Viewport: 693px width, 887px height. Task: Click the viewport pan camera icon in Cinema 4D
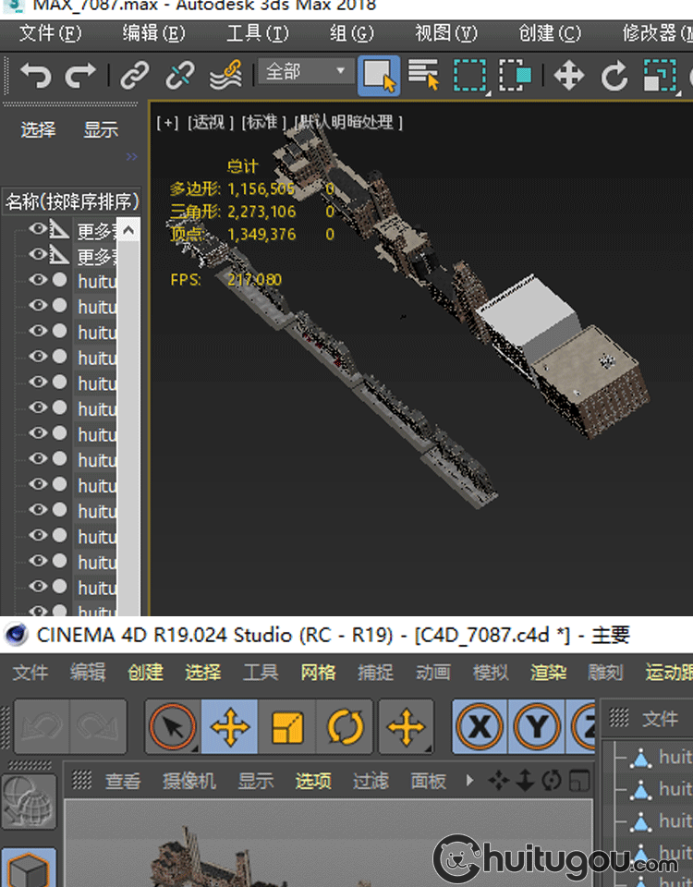(x=498, y=781)
